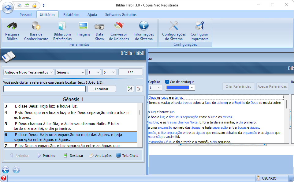This screenshot has width=294, height=182.
Task: Select verse 4 'E viu Deus que era boa a luz'
Action: pyautogui.click(x=70, y=115)
